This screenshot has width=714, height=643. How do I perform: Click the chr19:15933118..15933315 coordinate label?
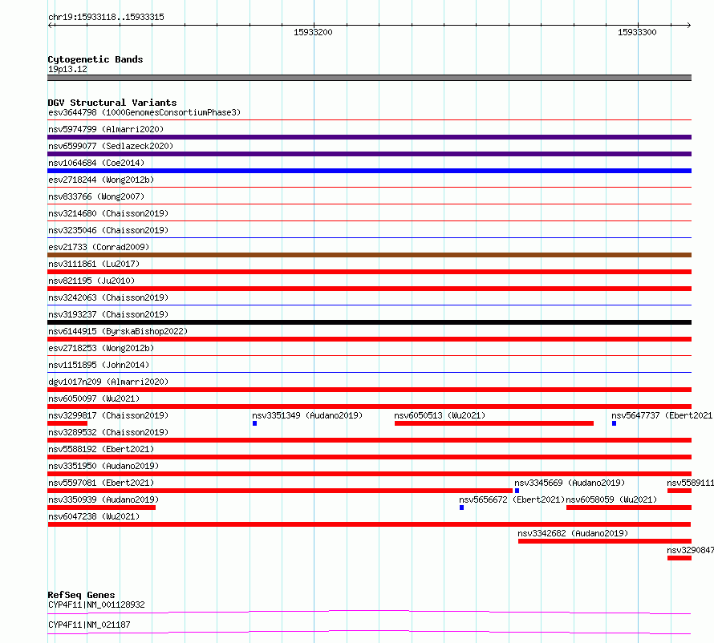tap(106, 18)
